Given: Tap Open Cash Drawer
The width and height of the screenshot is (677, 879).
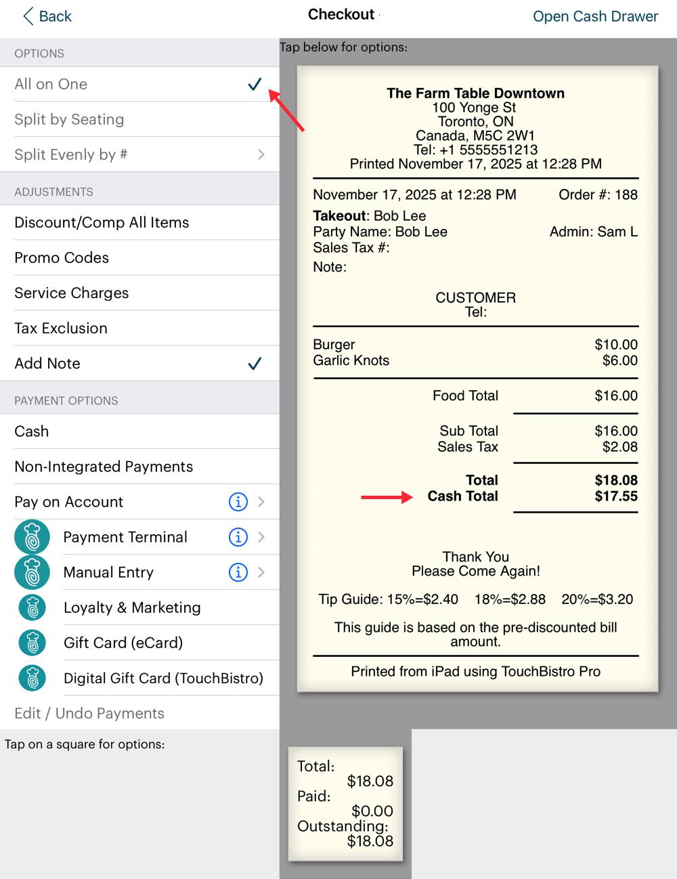Looking at the screenshot, I should (595, 16).
